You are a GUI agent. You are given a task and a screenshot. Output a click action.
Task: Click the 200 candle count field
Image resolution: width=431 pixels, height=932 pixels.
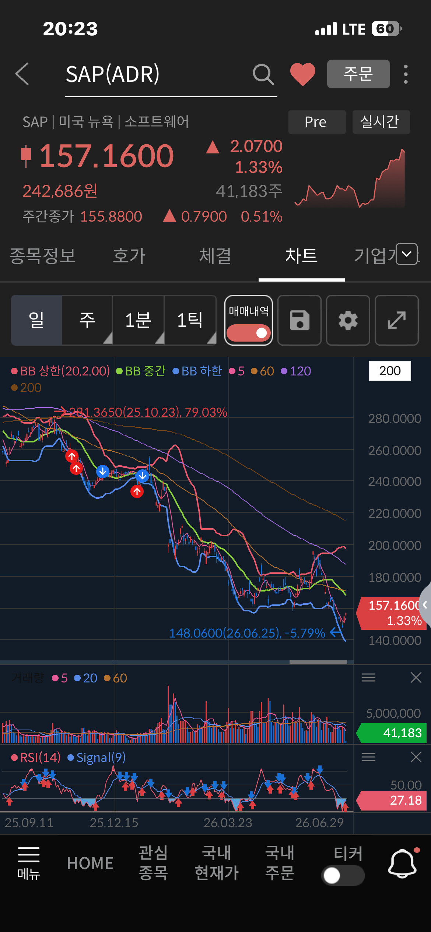[x=390, y=371]
